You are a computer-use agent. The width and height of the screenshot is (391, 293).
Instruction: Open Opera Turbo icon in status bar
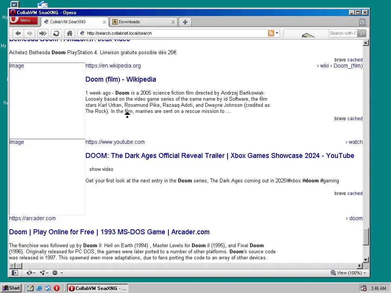pyautogui.click(x=55, y=273)
